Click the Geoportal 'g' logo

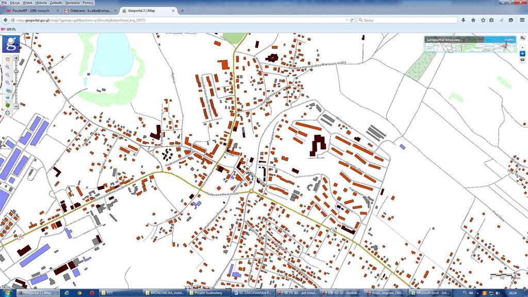point(11,44)
